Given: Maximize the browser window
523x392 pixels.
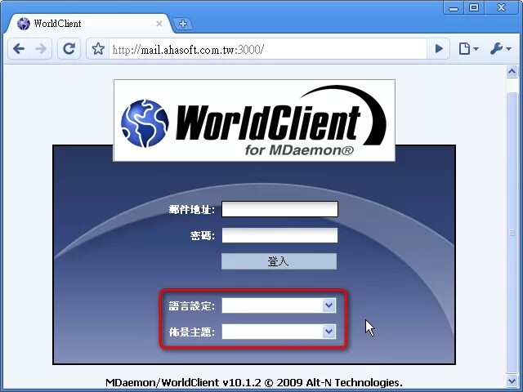Looking at the screenshot, I should tap(474, 7).
